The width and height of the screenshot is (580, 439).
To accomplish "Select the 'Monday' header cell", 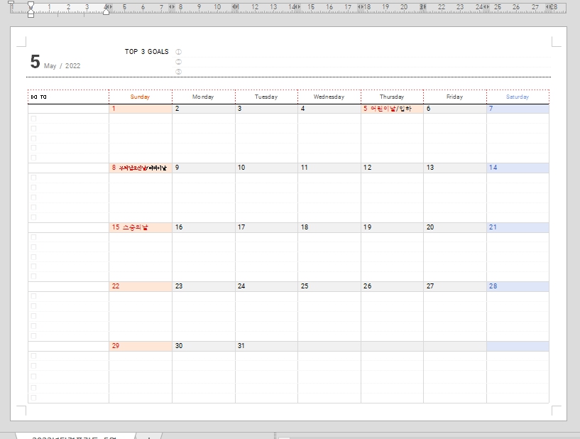I will pos(204,97).
